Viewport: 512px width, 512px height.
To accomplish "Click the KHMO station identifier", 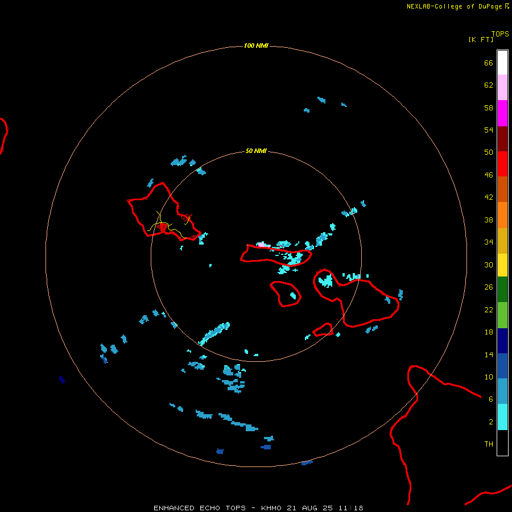I will [271, 508].
